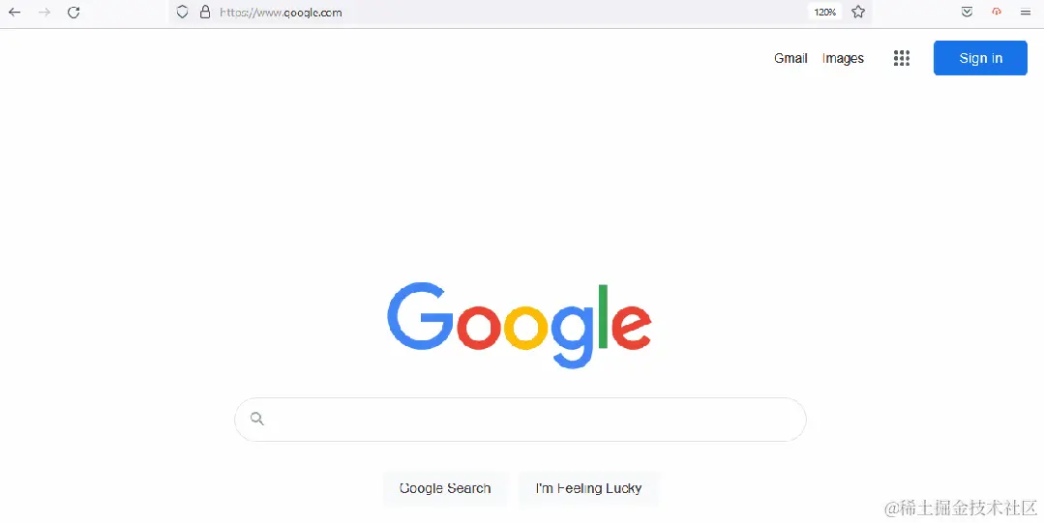This screenshot has width=1044, height=523.
Task: Open the Google apps grid launcher
Action: pos(902,59)
